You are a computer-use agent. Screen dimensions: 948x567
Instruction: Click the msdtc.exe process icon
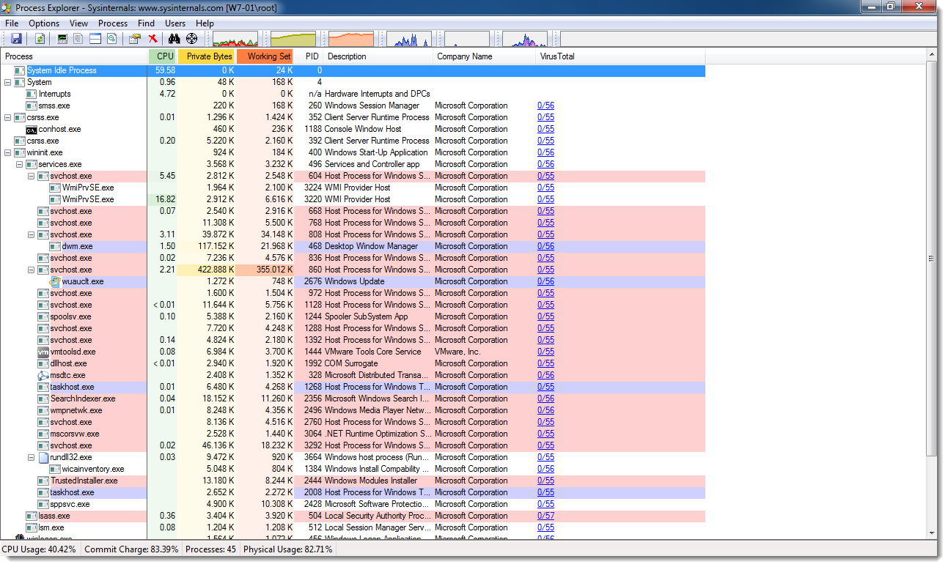43,375
